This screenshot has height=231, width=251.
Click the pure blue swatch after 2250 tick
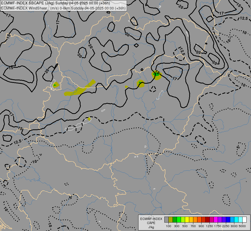tap(228, 220)
